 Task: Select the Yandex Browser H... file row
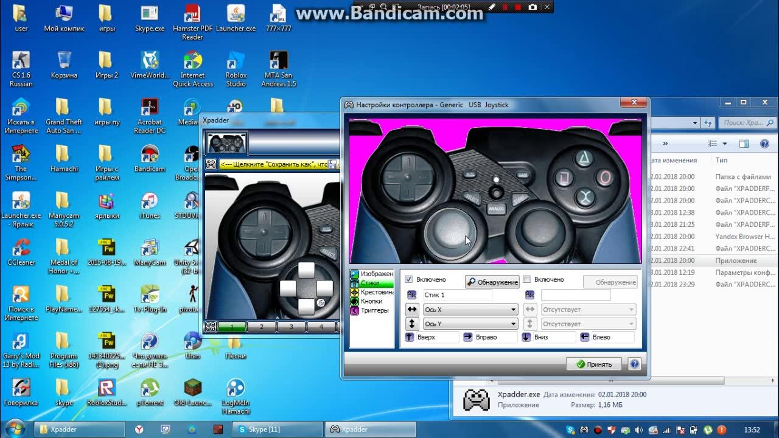pos(713,237)
